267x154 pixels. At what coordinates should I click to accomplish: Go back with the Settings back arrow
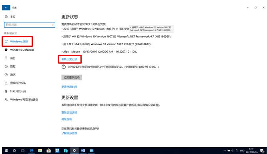coord(6,8)
